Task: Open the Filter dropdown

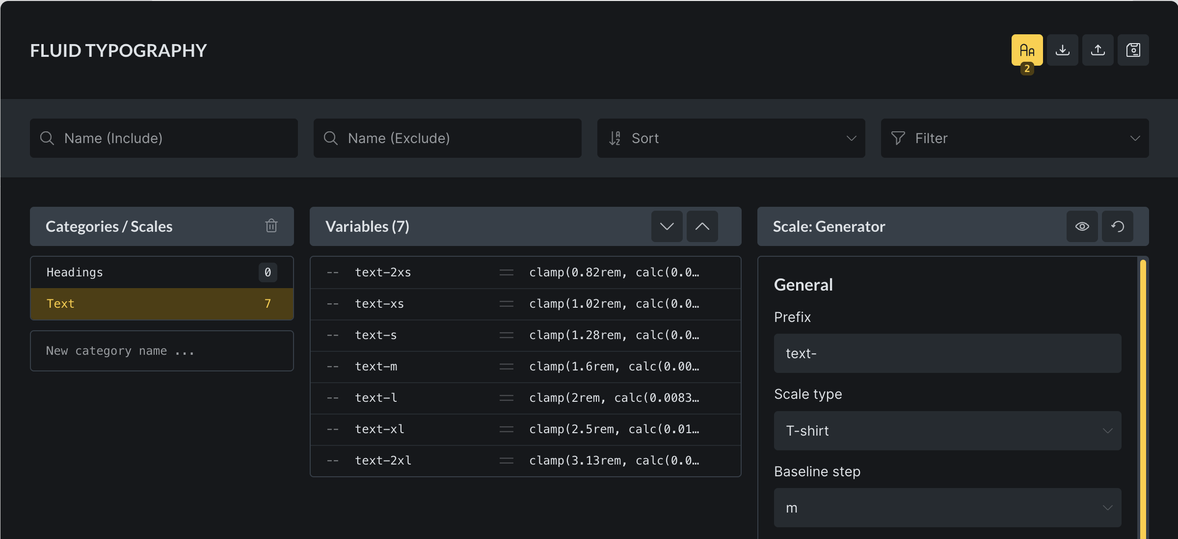Action: 1015,138
